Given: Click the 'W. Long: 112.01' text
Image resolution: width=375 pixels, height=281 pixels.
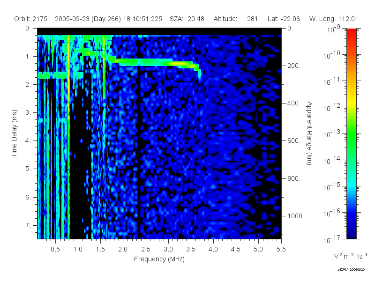Looking at the screenshot, I should point(334,19).
